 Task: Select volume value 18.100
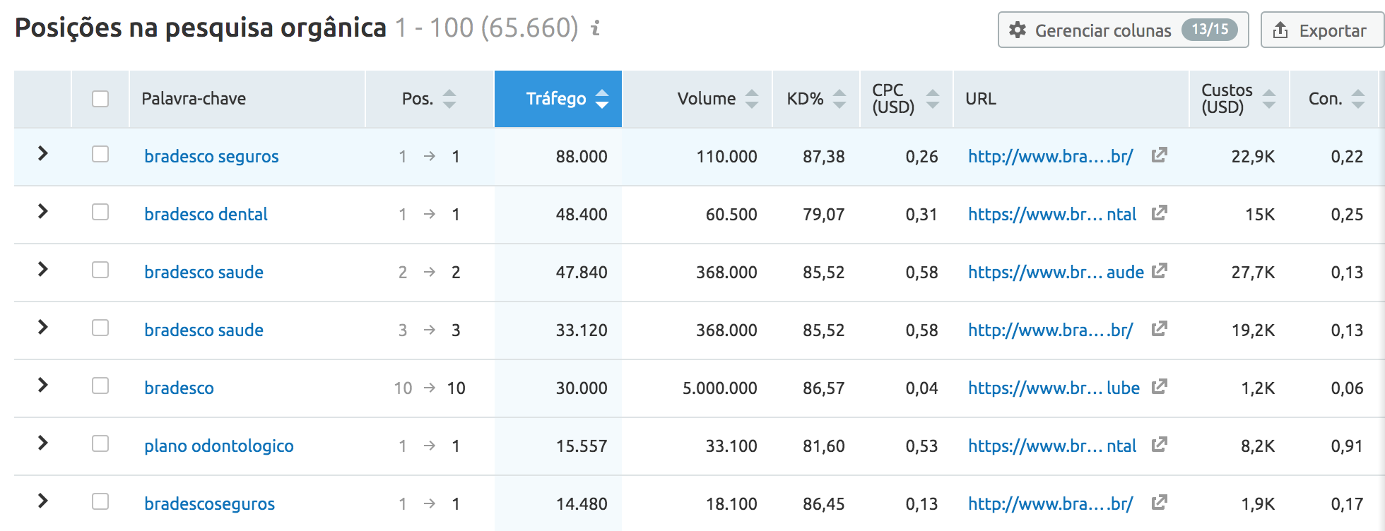[731, 504]
